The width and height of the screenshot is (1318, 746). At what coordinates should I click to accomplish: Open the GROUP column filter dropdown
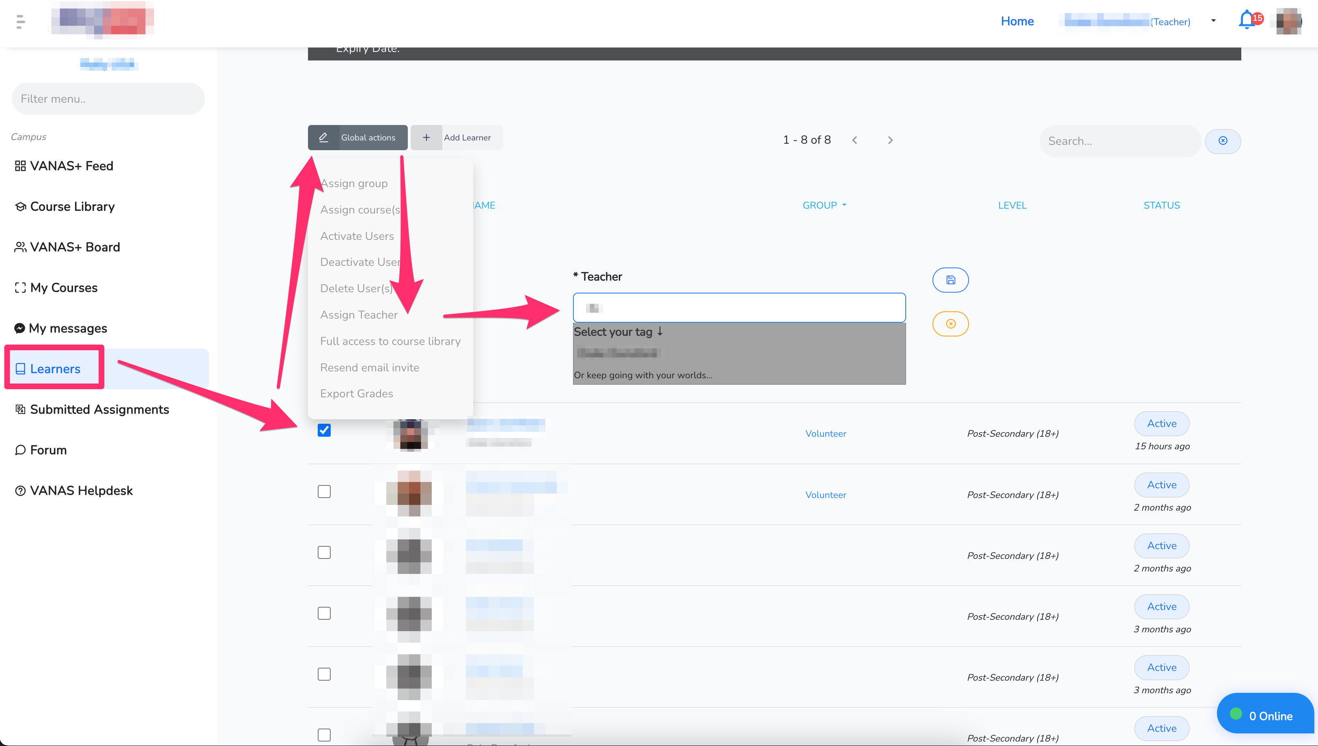click(x=824, y=205)
